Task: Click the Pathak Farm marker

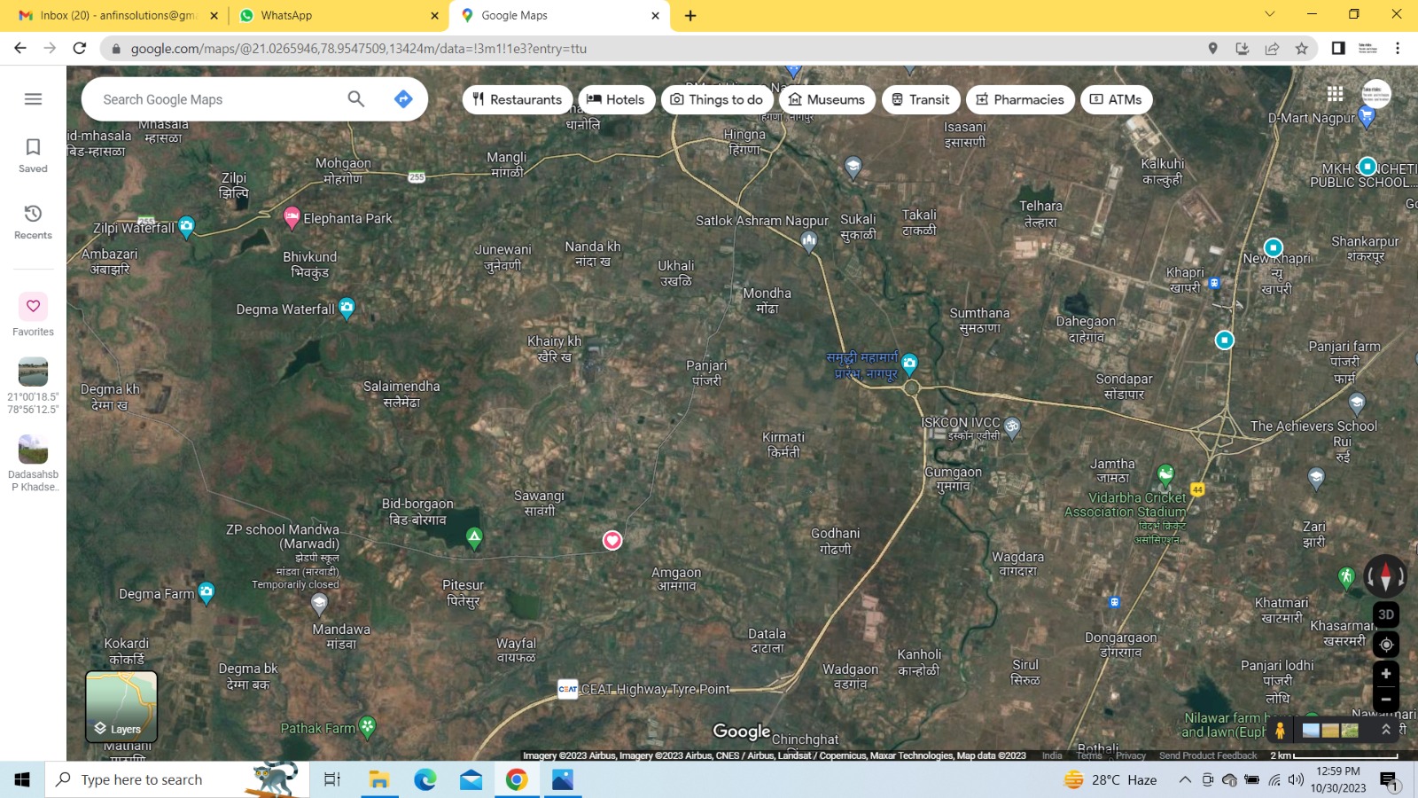Action: tap(367, 727)
